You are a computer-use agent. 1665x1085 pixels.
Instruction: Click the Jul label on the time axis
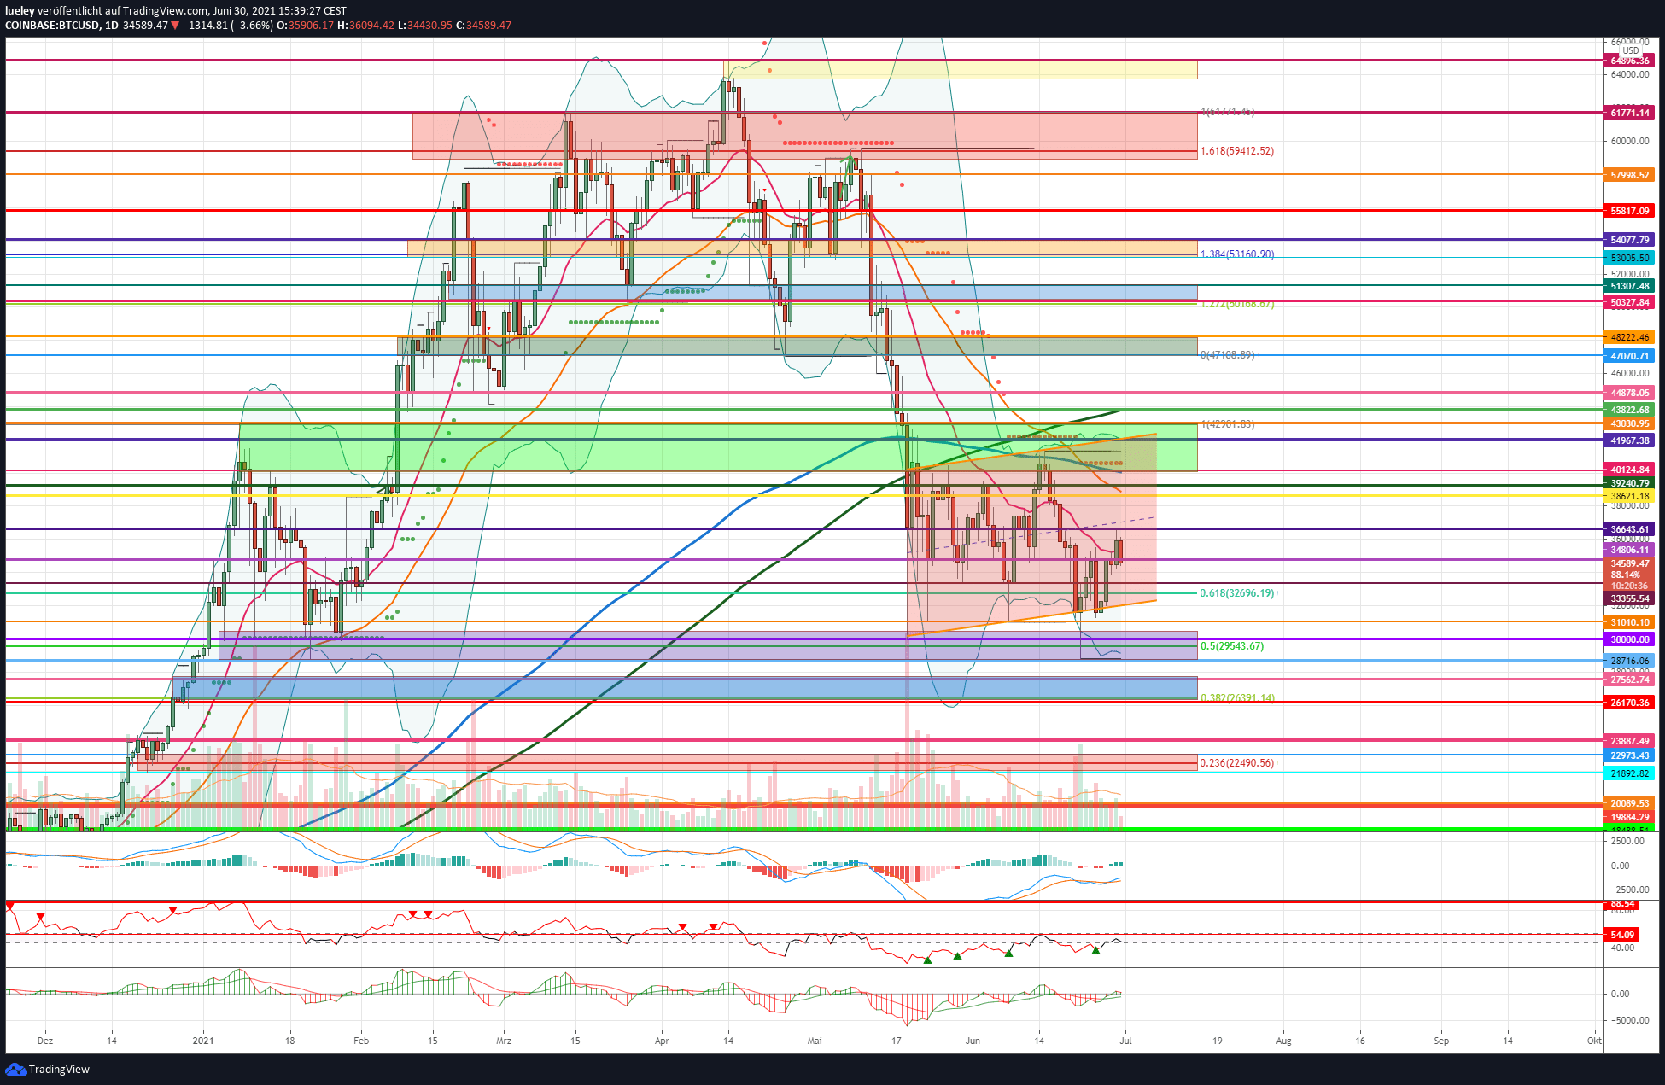(x=1125, y=1041)
